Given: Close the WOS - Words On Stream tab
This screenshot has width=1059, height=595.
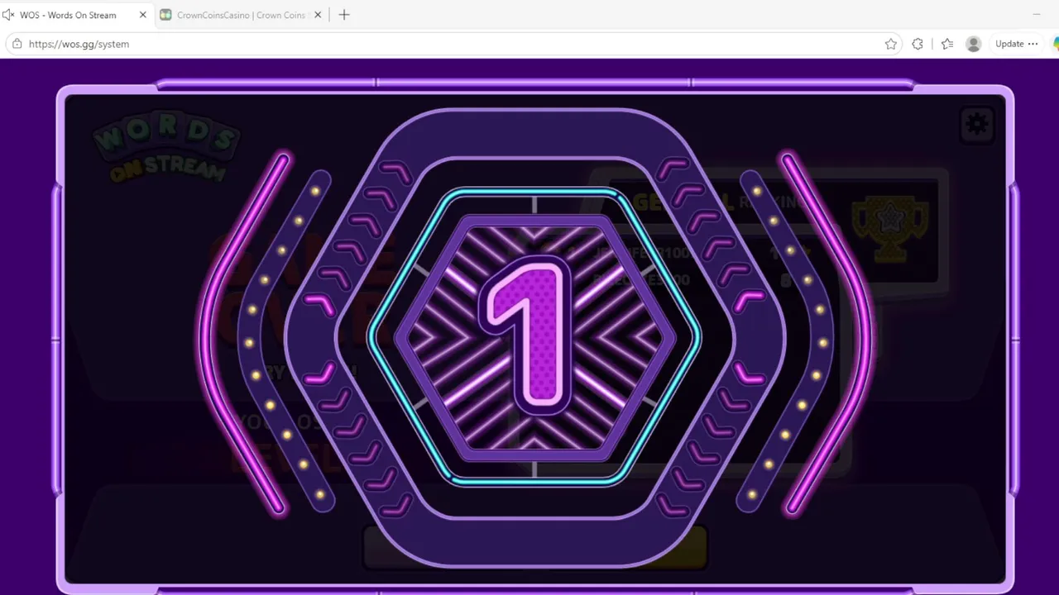Looking at the screenshot, I should pos(142,15).
